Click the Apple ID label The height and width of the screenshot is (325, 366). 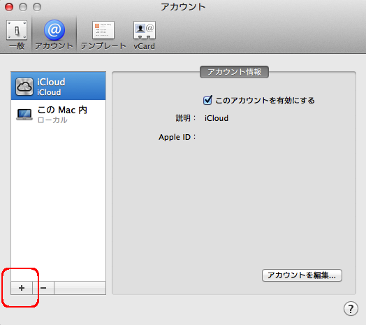(177, 137)
